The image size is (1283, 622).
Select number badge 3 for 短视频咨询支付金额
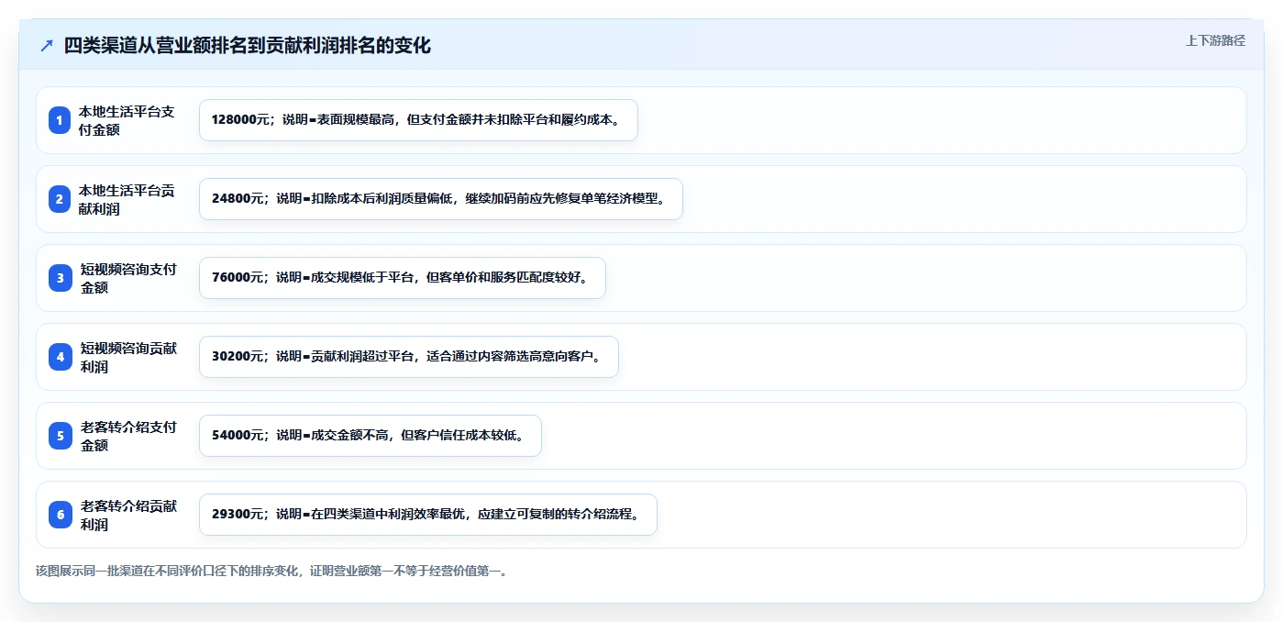(60, 278)
